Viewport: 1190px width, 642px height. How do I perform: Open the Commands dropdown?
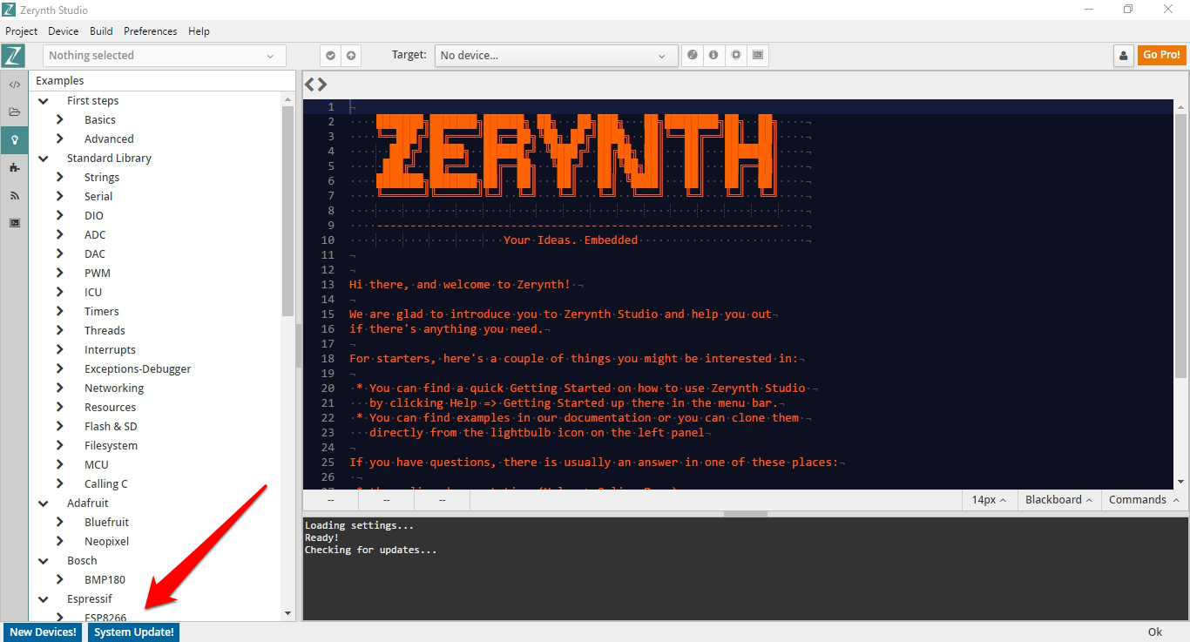coord(1145,500)
